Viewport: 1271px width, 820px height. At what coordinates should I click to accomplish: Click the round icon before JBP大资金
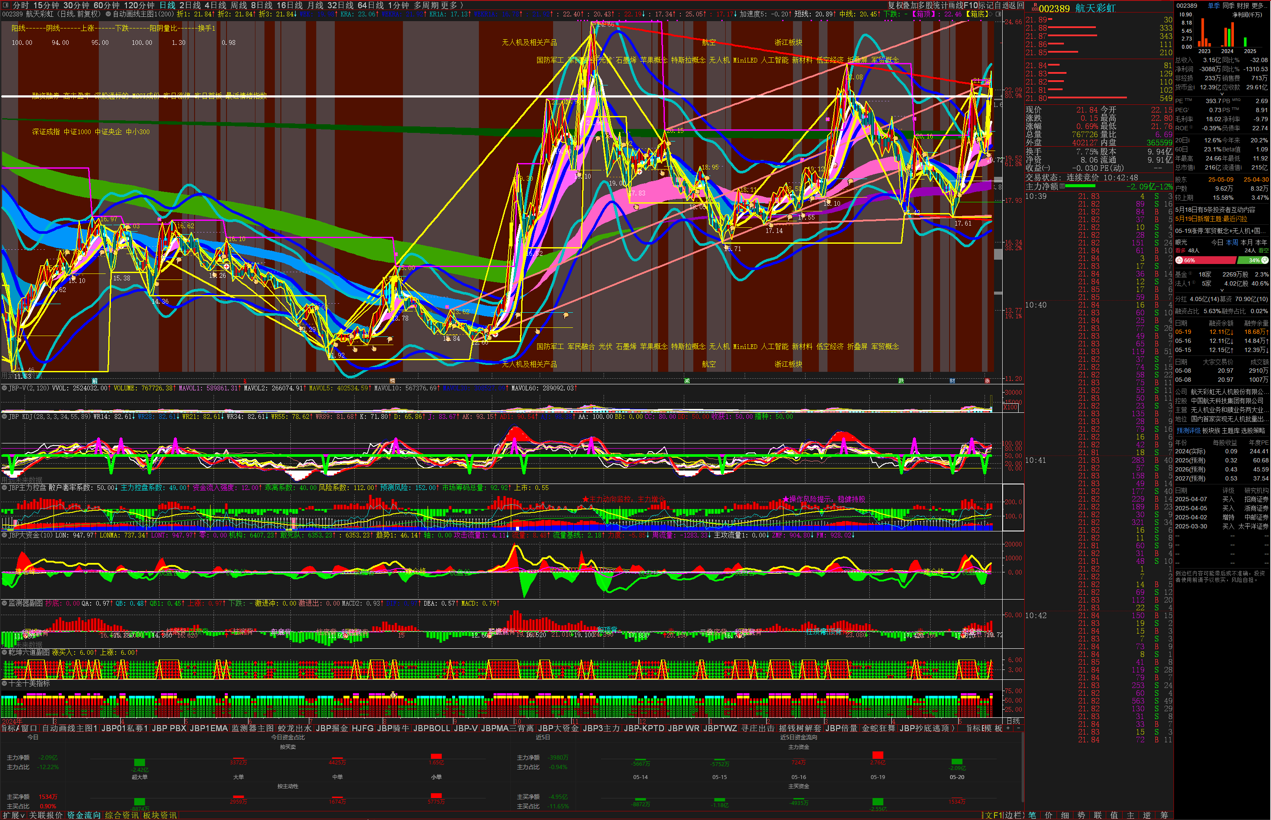(x=4, y=535)
